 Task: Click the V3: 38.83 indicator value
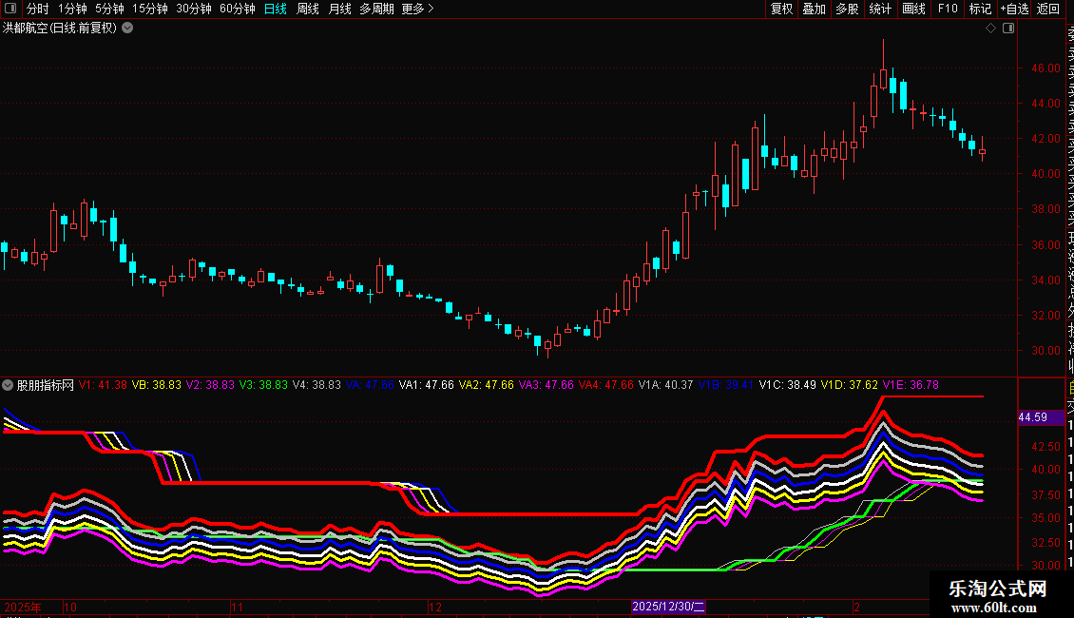[263, 385]
